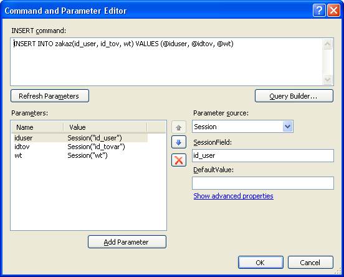Move selected parameter down arrow
This screenshot has width=344, height=277.
179,142
